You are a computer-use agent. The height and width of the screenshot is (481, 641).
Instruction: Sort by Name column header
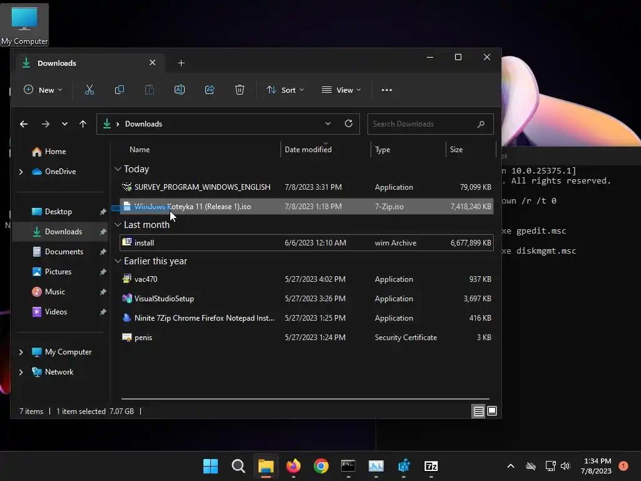(x=140, y=150)
